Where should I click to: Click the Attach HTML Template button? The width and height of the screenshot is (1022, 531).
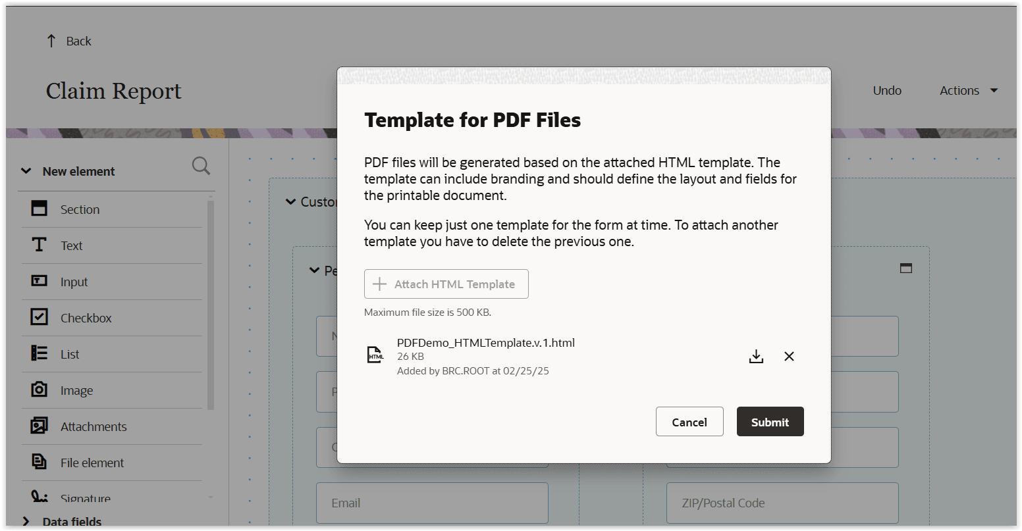446,284
